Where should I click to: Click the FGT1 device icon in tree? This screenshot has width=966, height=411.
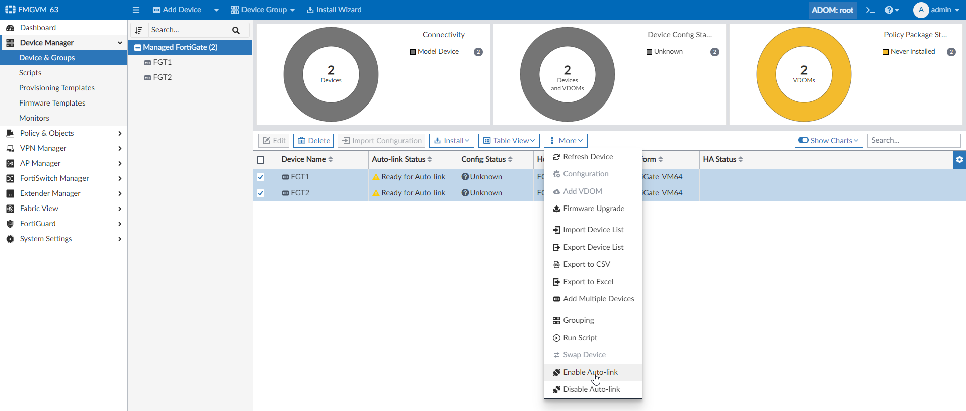147,63
